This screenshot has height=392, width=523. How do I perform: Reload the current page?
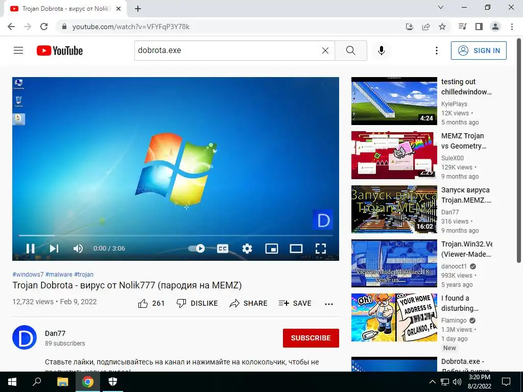pos(44,27)
